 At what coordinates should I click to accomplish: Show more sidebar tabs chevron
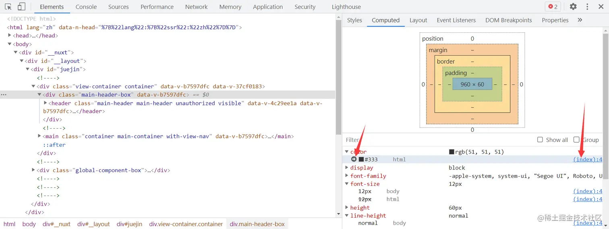(x=580, y=20)
